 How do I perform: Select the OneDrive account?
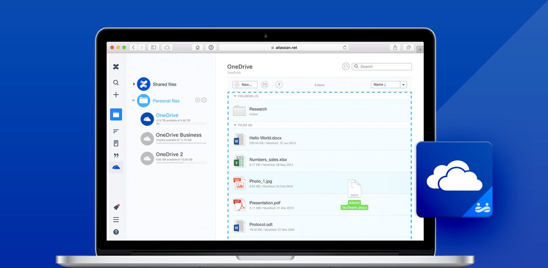pos(167,115)
